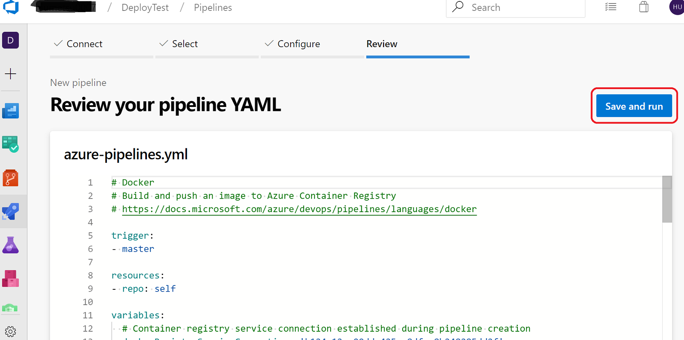Open Azure Pipelines sidebar icon
684x340 pixels.
click(10, 212)
